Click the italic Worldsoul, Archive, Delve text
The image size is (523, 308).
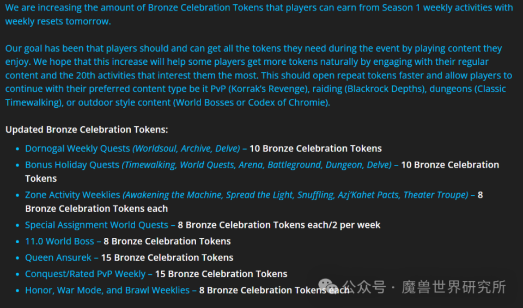coord(187,149)
